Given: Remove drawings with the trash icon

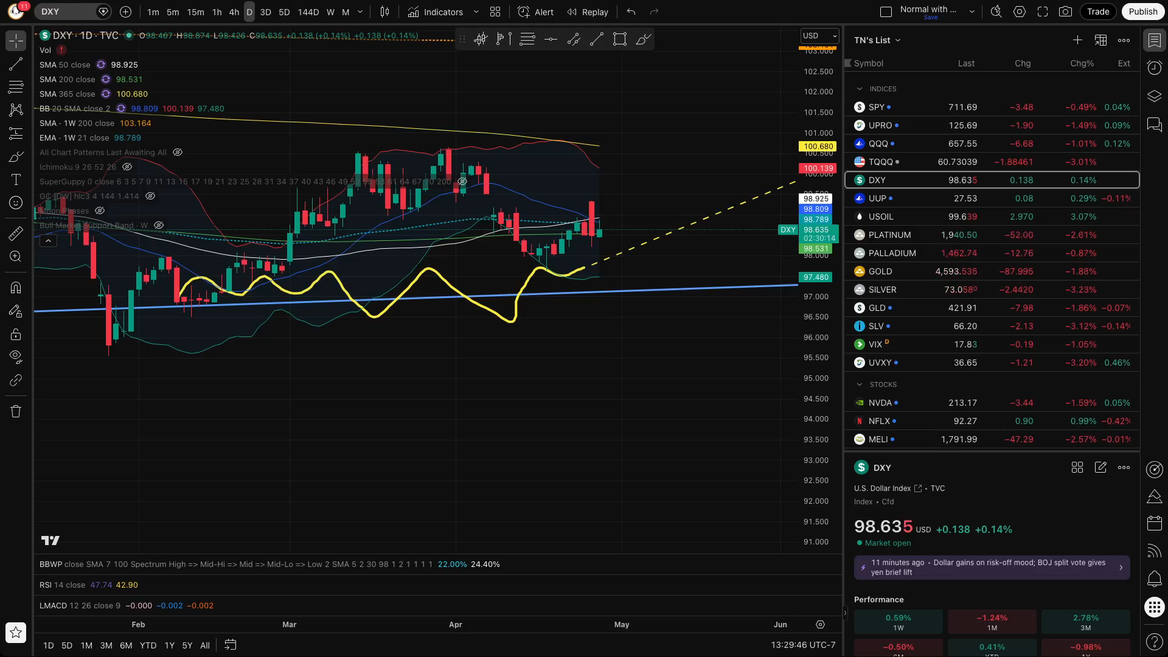Looking at the screenshot, I should pyautogui.click(x=16, y=411).
